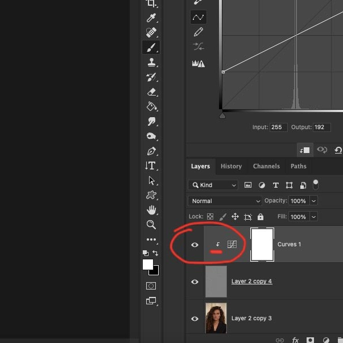This screenshot has height=343, width=343.
Task: Open the Edit Toolbar three-dots menu
Action: tap(151, 239)
